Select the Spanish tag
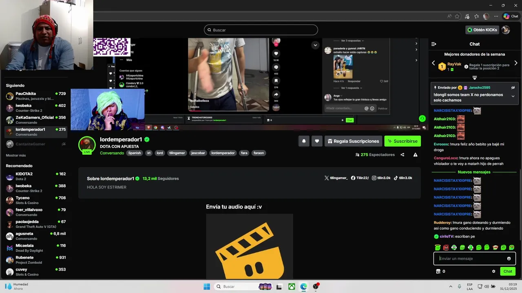Viewport: 522px width, 293px height. [x=134, y=153]
